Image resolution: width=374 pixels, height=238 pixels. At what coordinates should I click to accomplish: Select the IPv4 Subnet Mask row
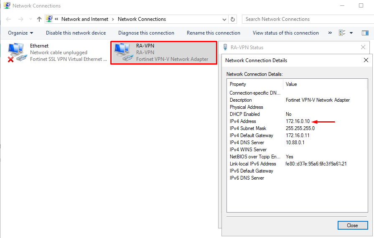(x=297, y=128)
